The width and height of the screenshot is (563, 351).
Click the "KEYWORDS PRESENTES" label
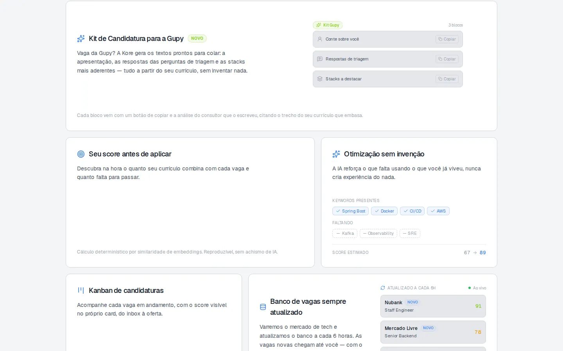pyautogui.click(x=356, y=200)
